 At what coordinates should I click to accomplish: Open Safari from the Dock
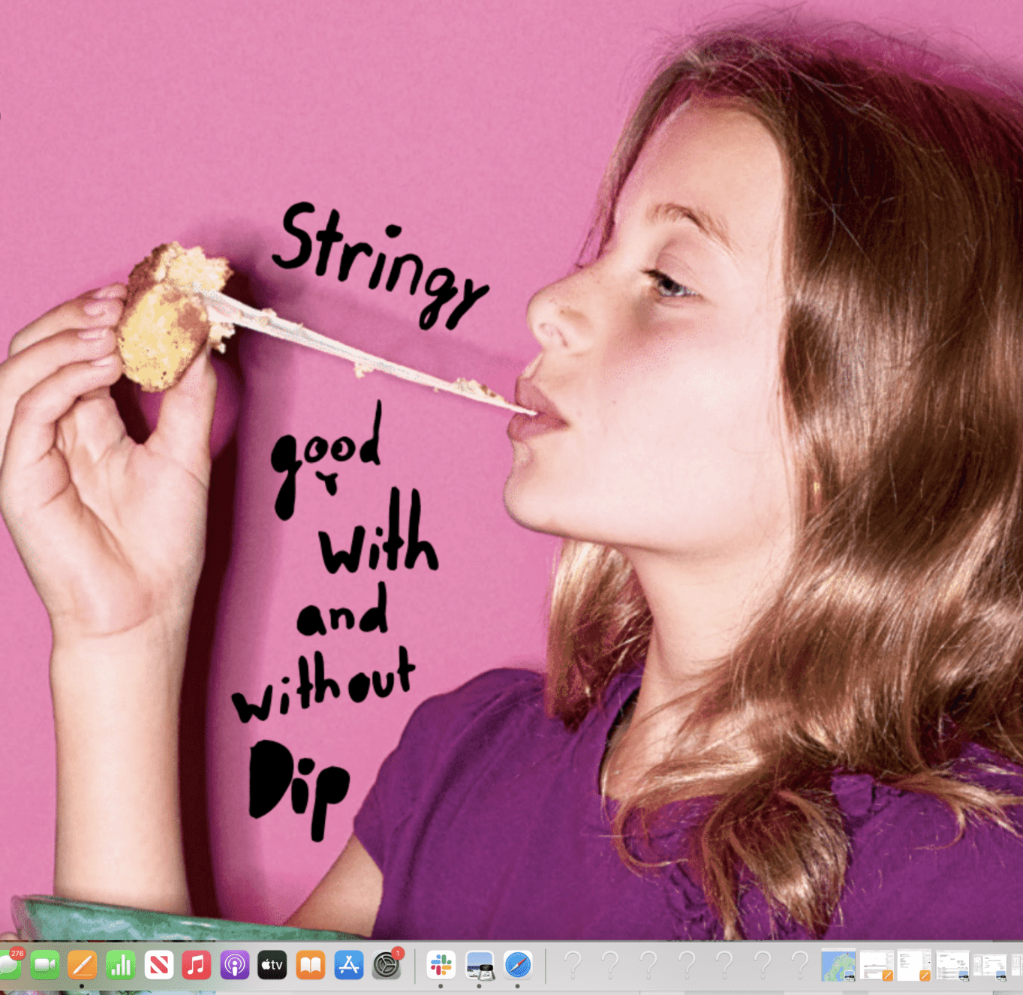pos(517,965)
